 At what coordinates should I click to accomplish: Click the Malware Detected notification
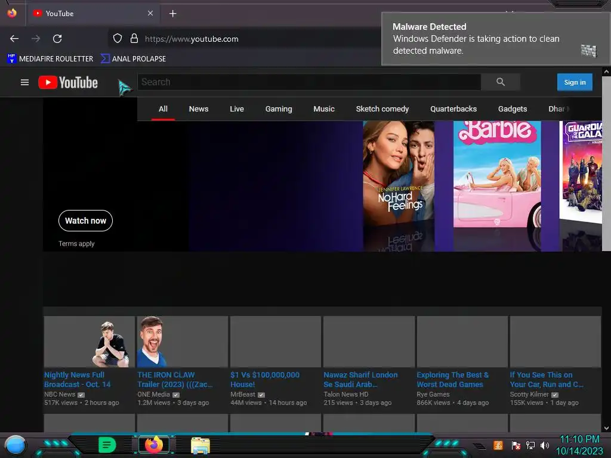495,39
